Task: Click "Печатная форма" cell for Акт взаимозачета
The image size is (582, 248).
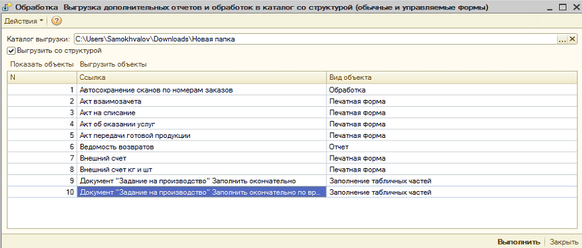Action: [x=452, y=101]
